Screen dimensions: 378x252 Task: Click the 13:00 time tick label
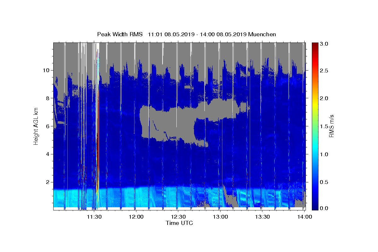220,217
